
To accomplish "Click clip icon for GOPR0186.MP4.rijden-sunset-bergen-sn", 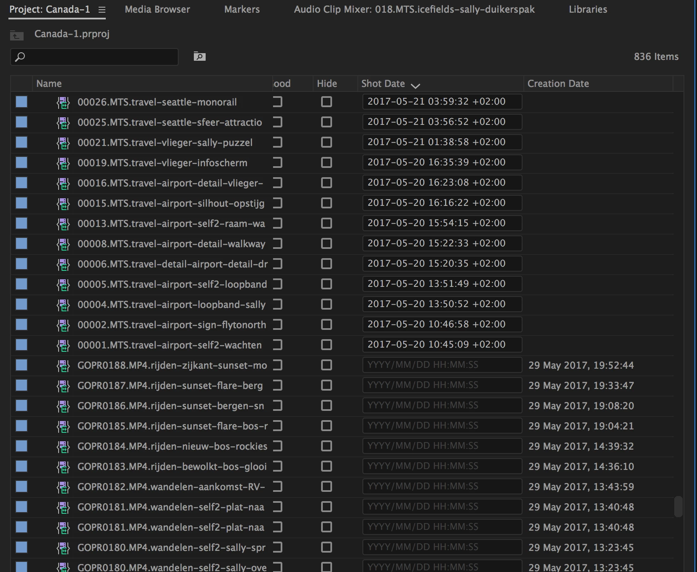I will (x=63, y=406).
